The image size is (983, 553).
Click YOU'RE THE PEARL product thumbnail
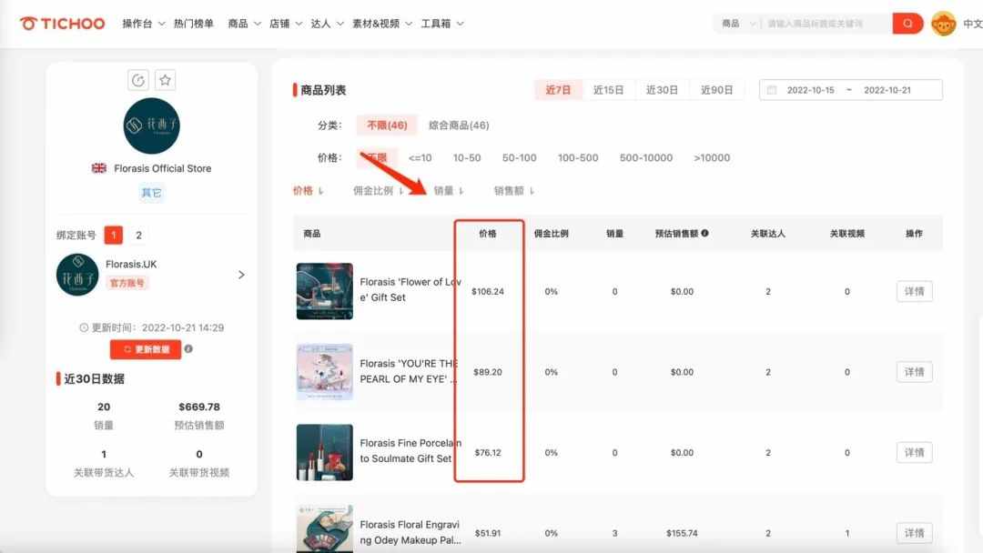tap(325, 372)
